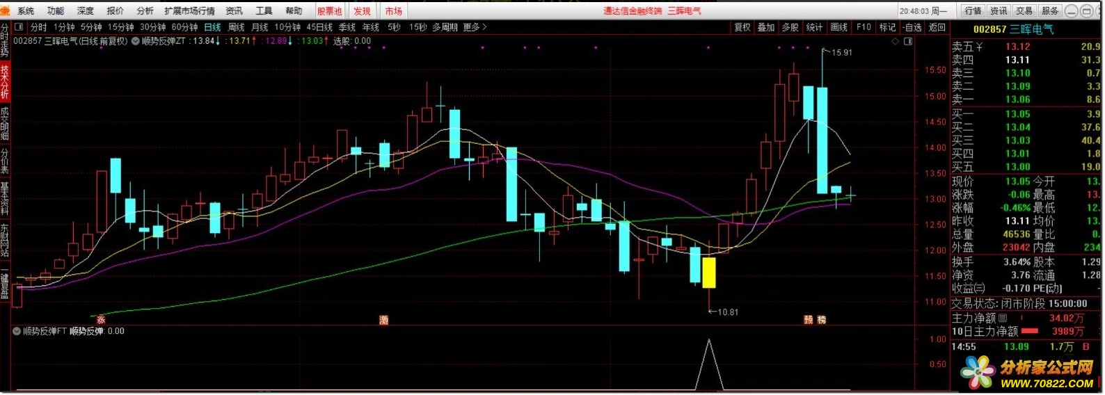Image resolution: width=1105 pixels, height=395 pixels.
Task: Click the 市场 button
Action: point(394,11)
